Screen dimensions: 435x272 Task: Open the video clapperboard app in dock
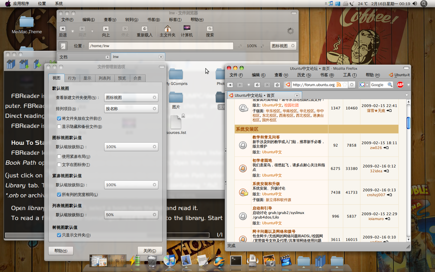(x=286, y=261)
